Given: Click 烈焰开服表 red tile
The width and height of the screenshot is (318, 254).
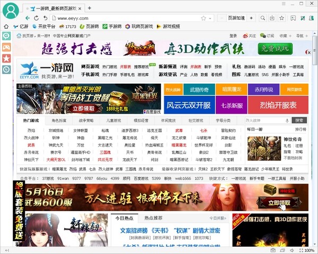Looking at the screenshot, I should [x=278, y=105].
